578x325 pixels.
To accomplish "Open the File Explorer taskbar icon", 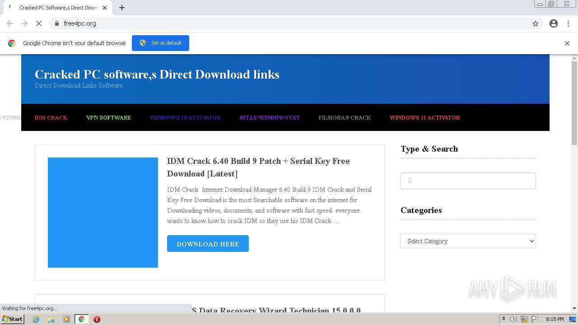I will pos(51,319).
